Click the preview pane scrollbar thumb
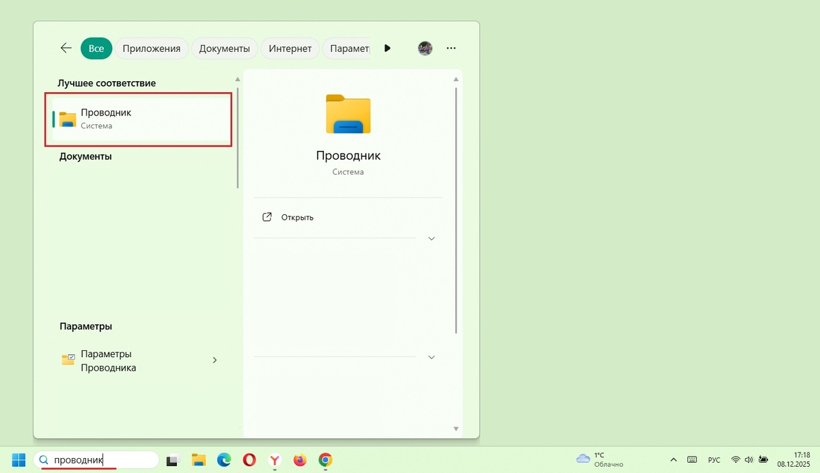820x473 pixels. (x=456, y=210)
